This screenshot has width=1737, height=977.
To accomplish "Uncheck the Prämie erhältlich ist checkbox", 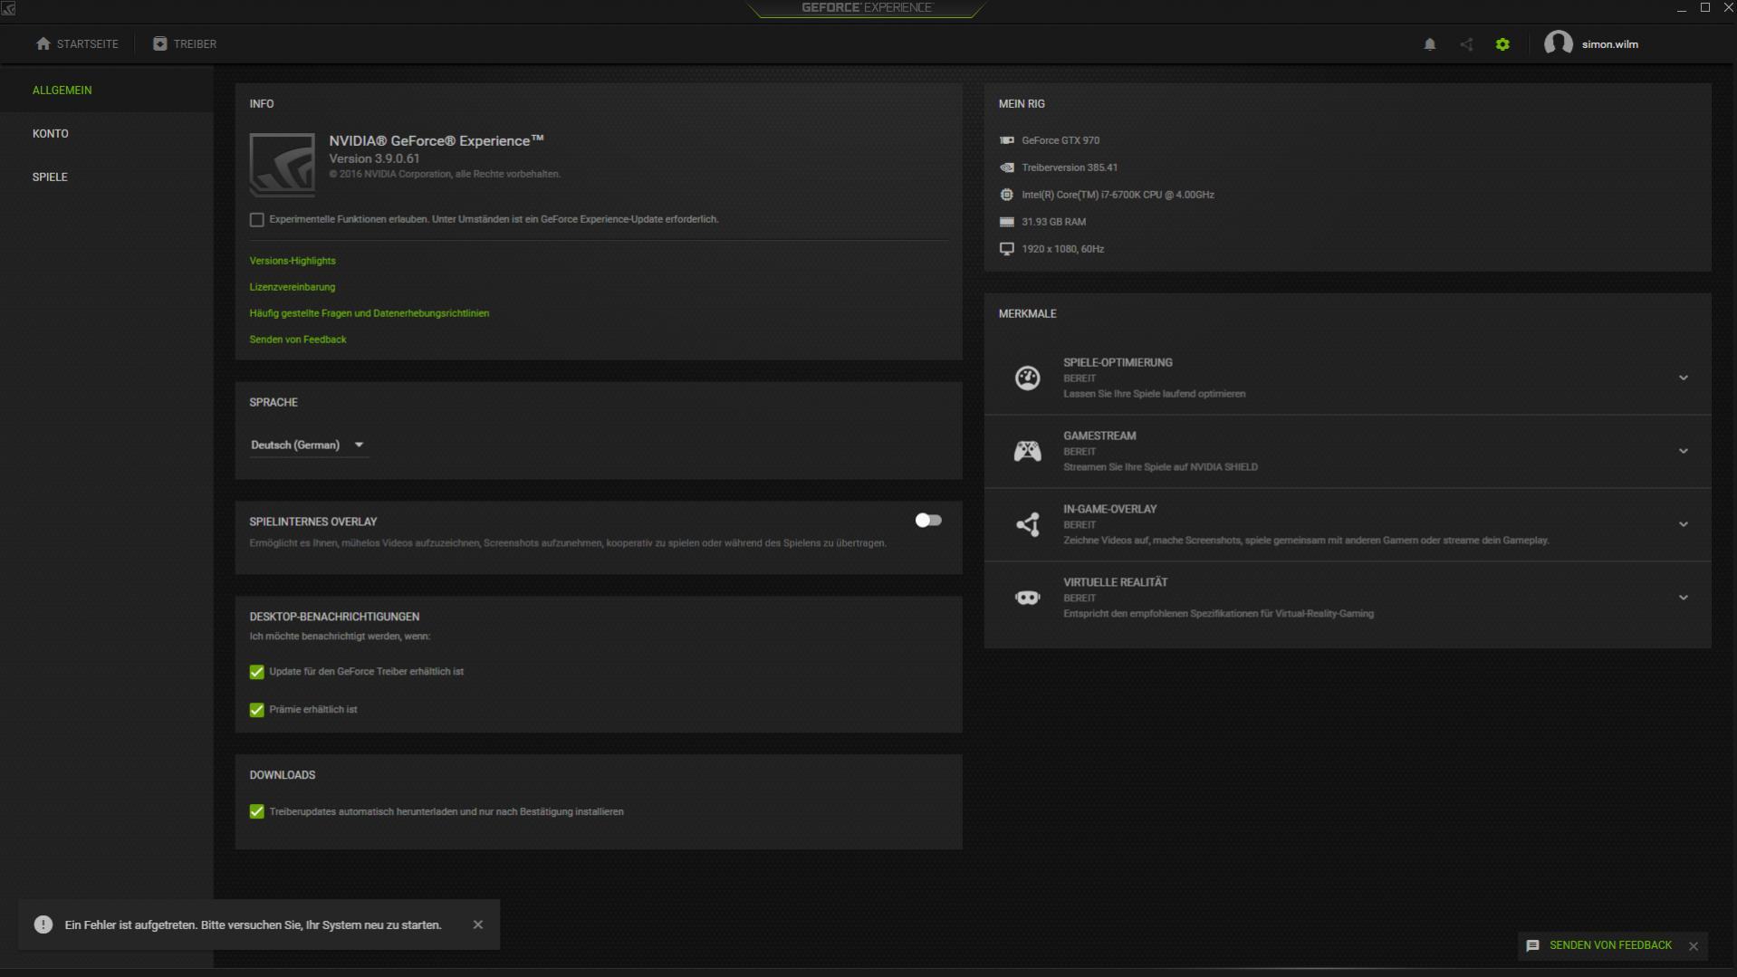I will pos(257,710).
